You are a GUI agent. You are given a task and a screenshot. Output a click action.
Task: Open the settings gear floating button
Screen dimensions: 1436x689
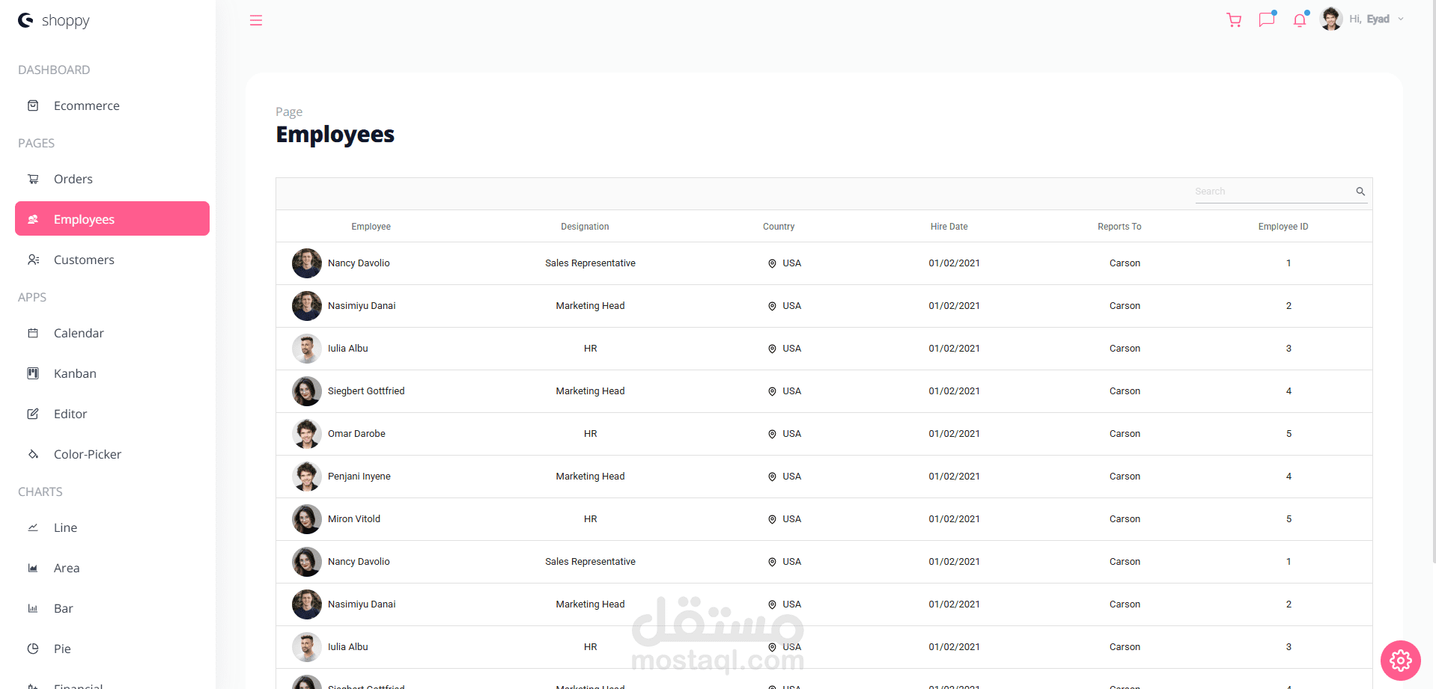(x=1401, y=661)
